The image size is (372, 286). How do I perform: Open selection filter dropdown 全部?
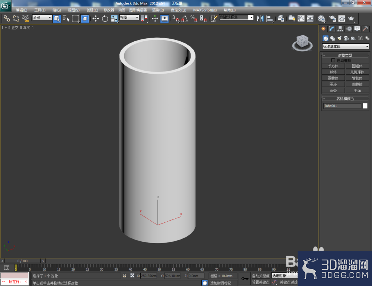pyautogui.click(x=42, y=17)
